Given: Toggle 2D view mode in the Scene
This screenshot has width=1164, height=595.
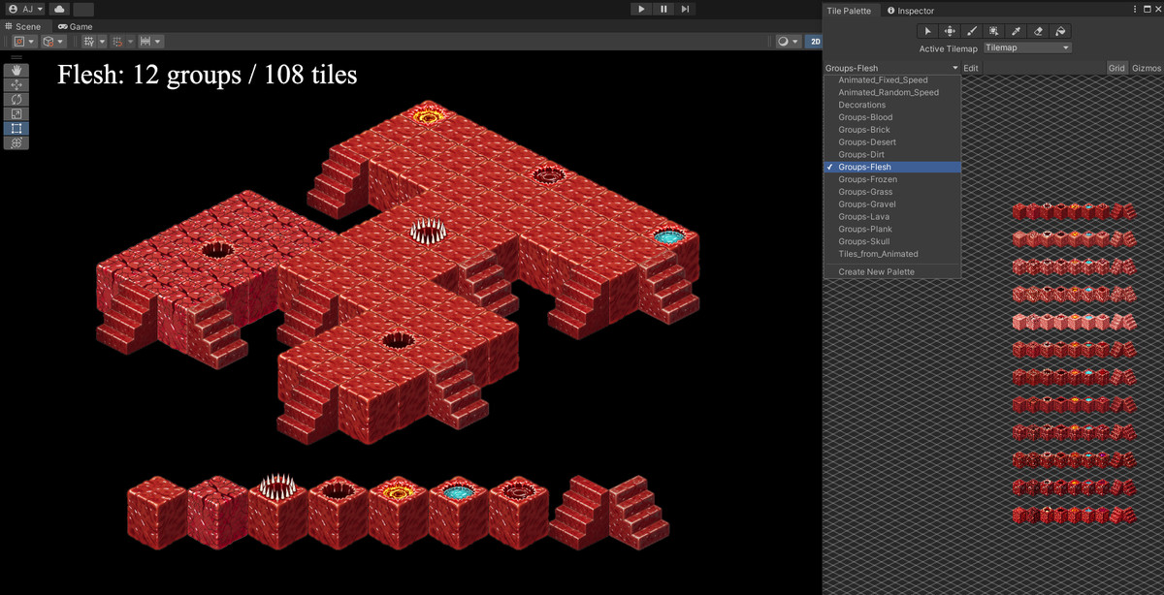Looking at the screenshot, I should 815,41.
